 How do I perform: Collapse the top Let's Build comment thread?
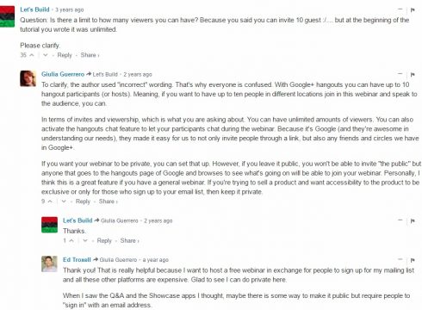tap(400, 9)
